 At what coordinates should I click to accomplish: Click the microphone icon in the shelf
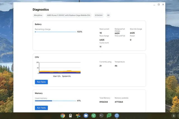[x=174, y=116]
